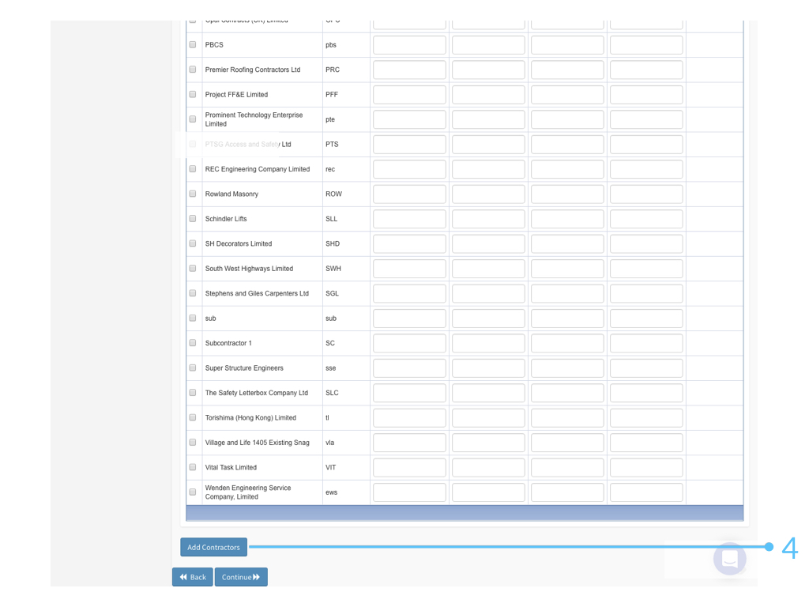The height and width of the screenshot is (607, 809).
Task: Tick Premier Roofing Contractors Ltd checkbox
Action: click(x=193, y=70)
